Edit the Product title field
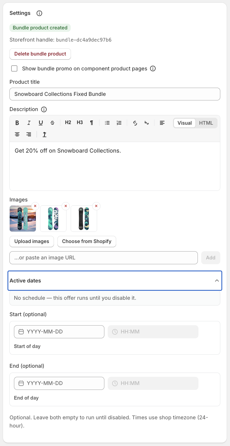Viewport: 230px width, 446px height. 115,94
